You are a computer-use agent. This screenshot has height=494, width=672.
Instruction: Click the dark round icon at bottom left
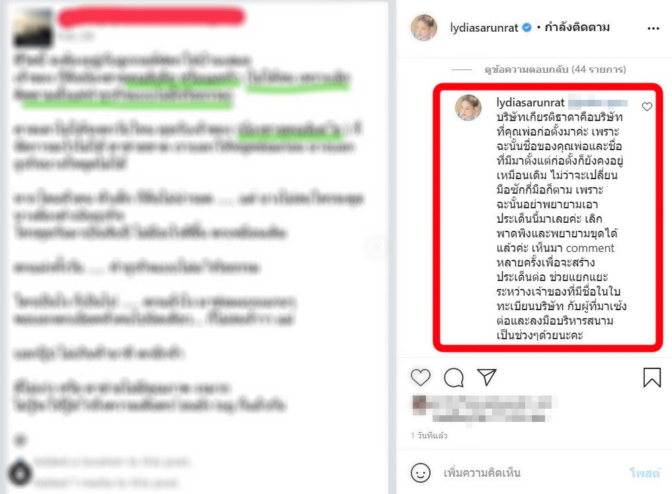[20, 473]
